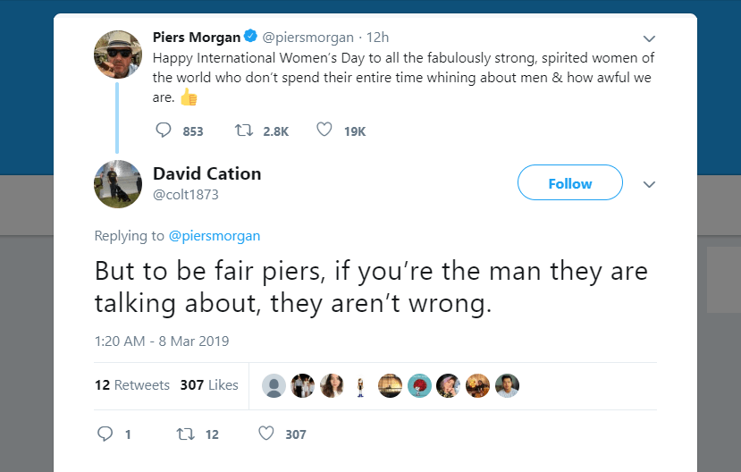
Task: Click the last liker's avatar
Action: (x=507, y=385)
